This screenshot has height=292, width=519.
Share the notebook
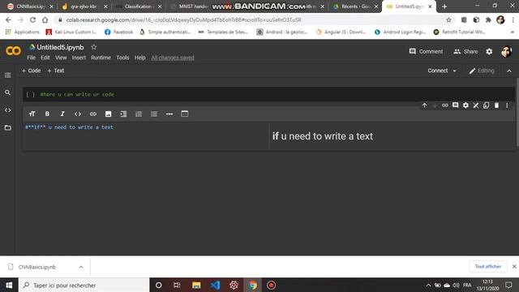click(x=465, y=51)
